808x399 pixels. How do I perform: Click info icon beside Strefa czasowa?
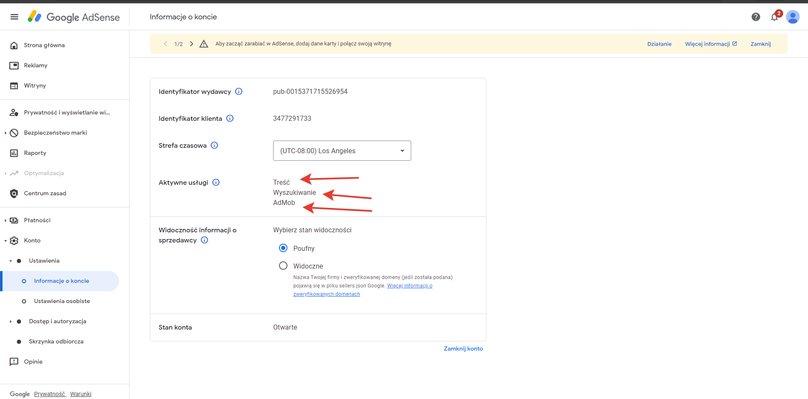pyautogui.click(x=214, y=145)
